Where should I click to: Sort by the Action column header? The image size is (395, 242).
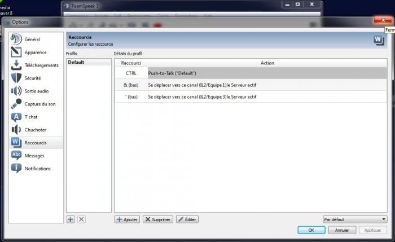point(267,63)
